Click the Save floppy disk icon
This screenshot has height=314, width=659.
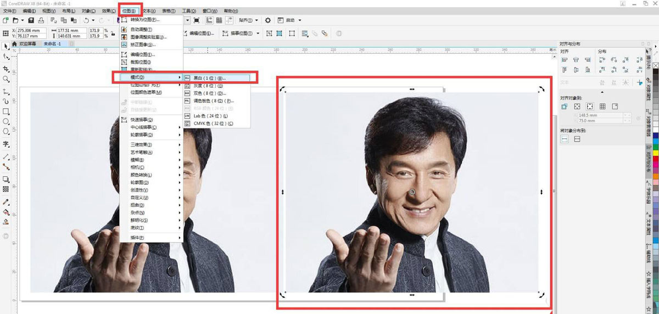coord(31,20)
